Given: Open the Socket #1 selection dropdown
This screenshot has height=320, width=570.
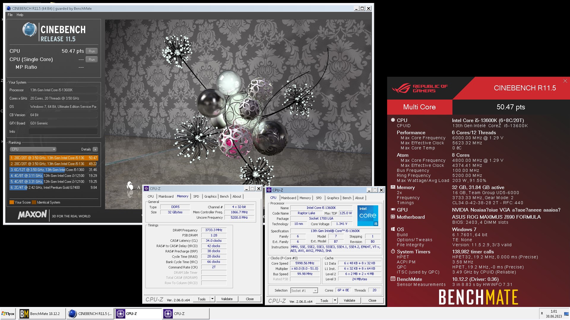Looking at the screenshot, I should point(304,291).
